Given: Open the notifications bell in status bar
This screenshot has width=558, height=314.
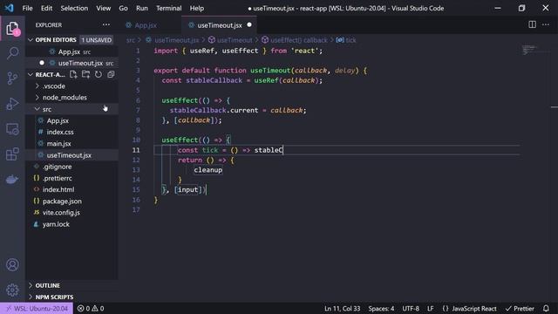Looking at the screenshot, I should 547,308.
